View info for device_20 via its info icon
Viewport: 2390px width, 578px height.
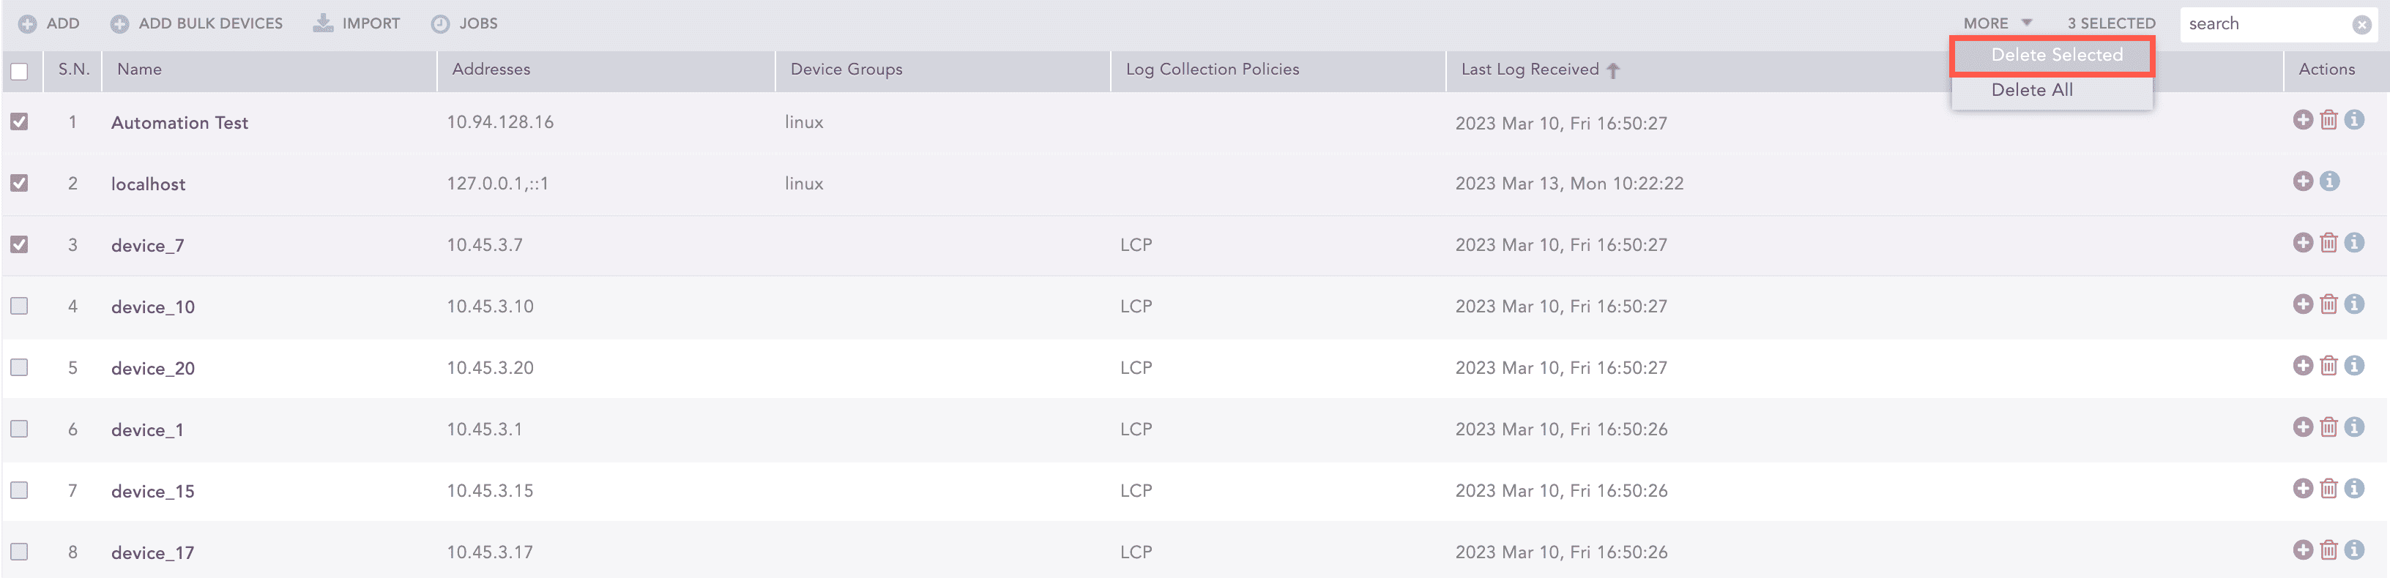[x=2355, y=366]
